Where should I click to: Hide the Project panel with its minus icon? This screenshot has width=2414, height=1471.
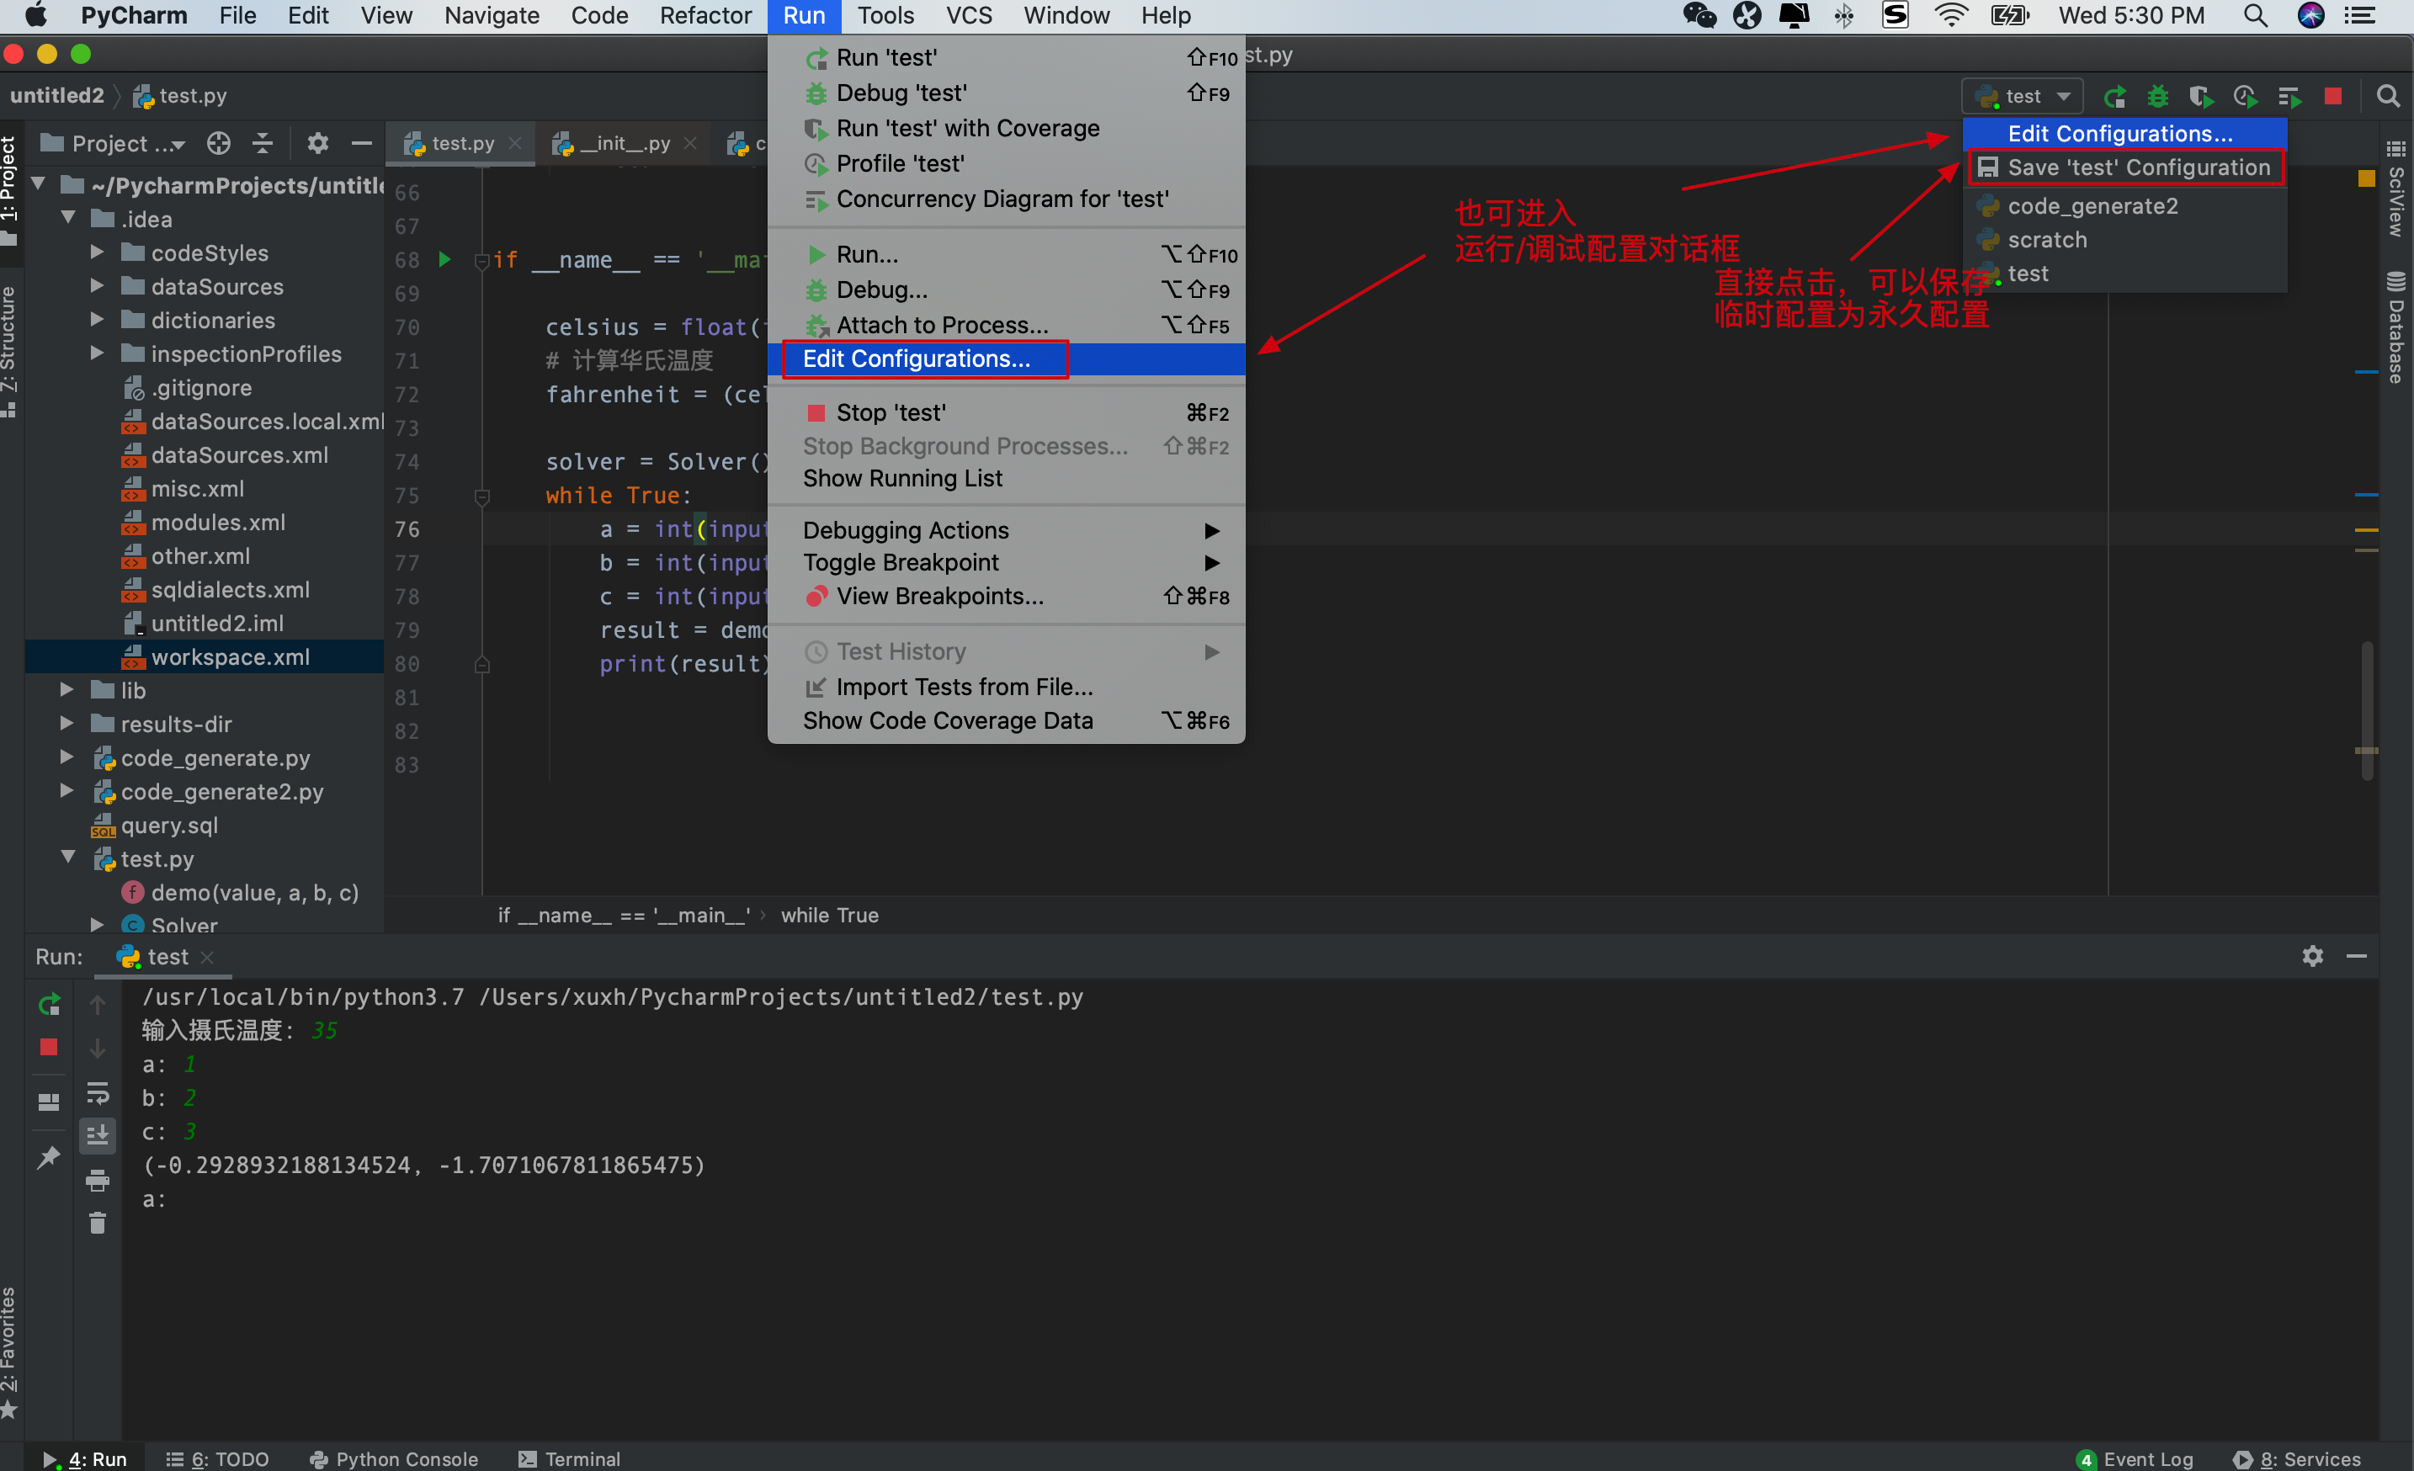[362, 143]
